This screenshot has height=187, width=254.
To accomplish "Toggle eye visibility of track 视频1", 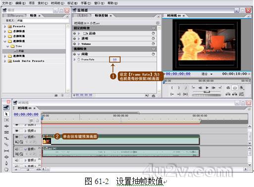I will tap(17, 137).
